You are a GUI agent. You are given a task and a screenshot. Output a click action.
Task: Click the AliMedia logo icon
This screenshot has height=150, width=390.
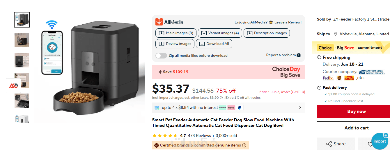[159, 22]
